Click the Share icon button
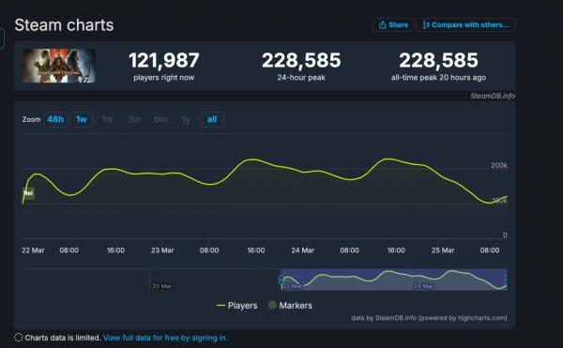563x348 pixels. 393,24
